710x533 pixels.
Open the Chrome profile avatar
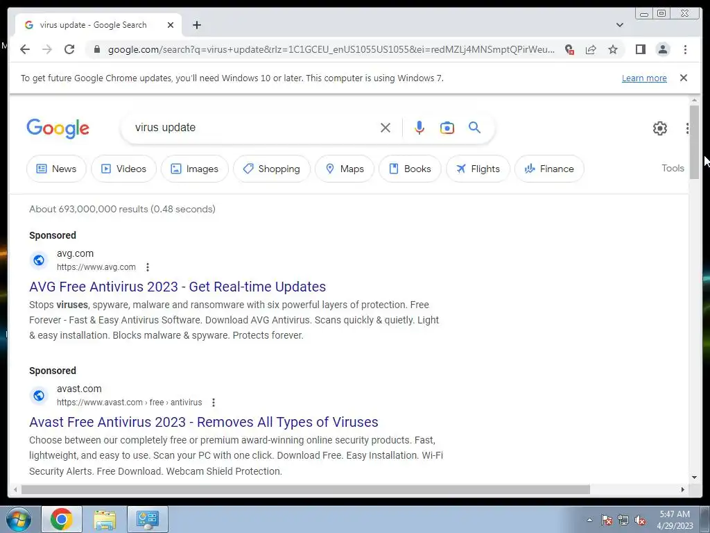coord(663,49)
